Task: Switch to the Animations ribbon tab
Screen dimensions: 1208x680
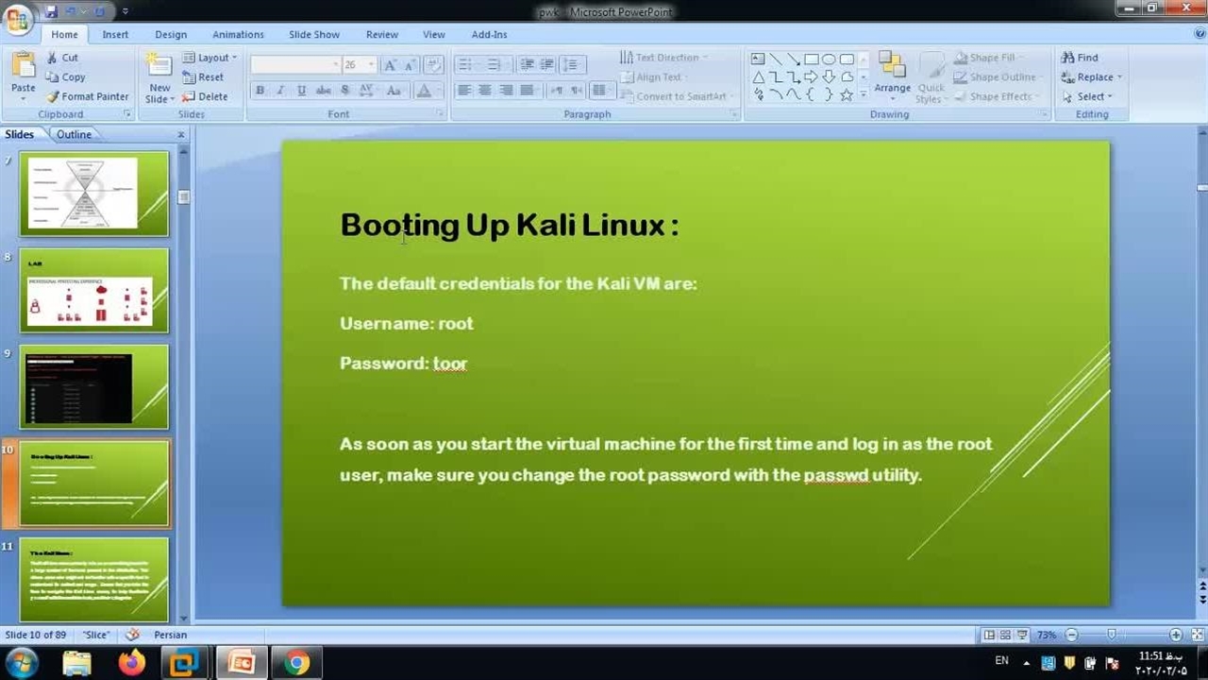Action: point(238,34)
